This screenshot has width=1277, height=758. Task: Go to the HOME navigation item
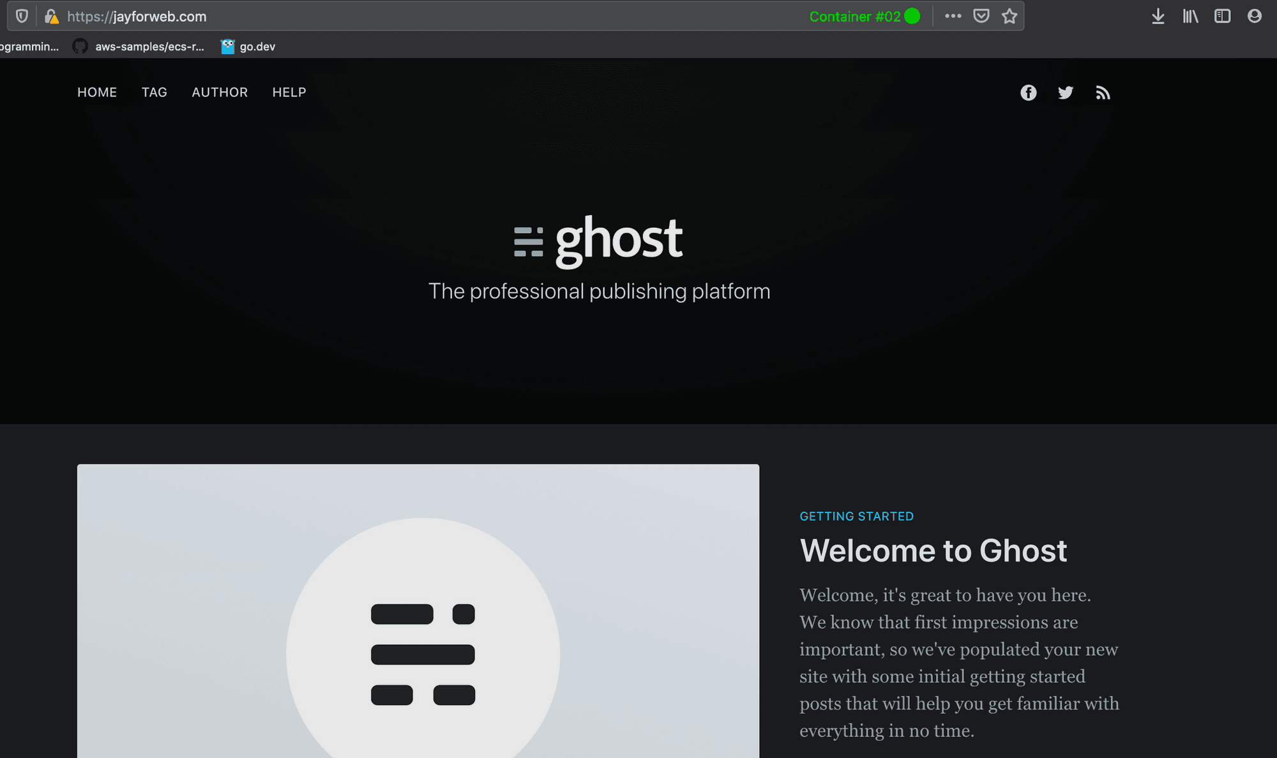97,92
